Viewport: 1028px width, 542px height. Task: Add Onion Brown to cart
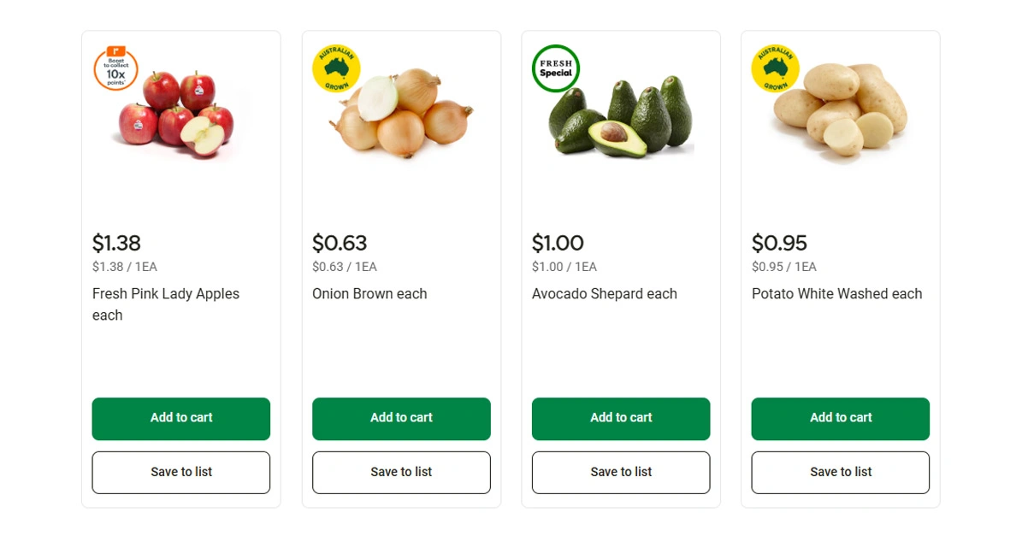click(x=401, y=419)
